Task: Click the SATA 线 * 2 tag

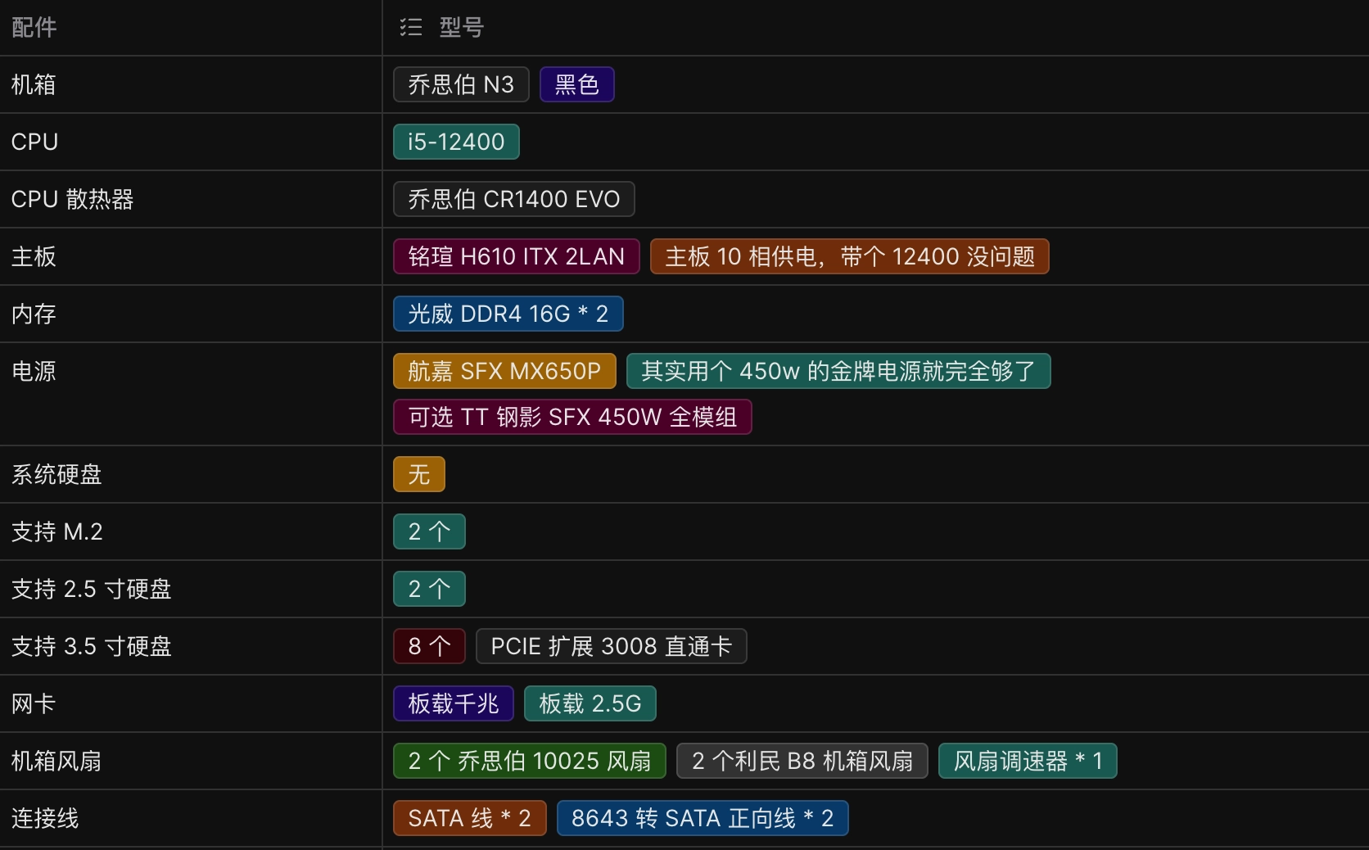Action: [x=470, y=818]
